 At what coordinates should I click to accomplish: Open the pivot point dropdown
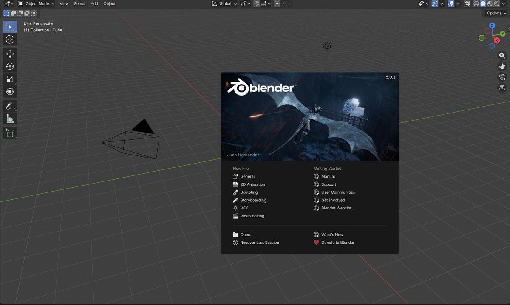(x=246, y=3)
